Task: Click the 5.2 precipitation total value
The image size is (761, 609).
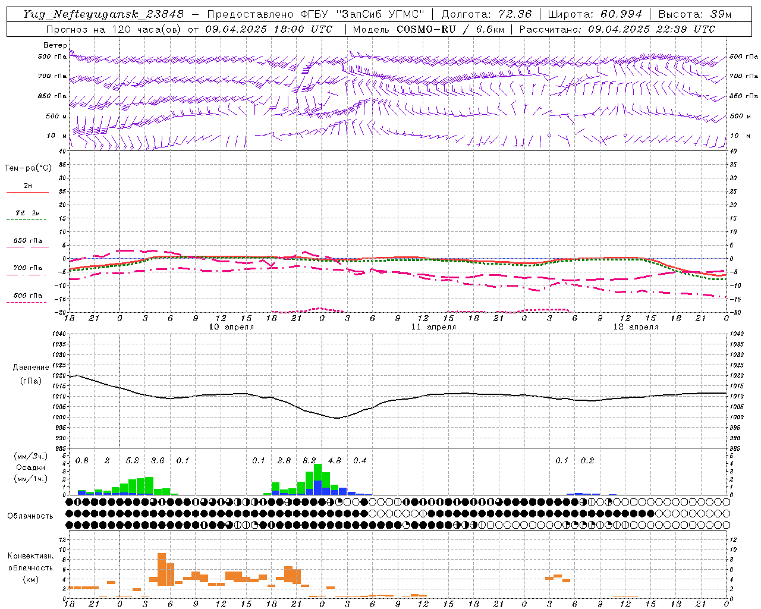Action: pyautogui.click(x=132, y=460)
